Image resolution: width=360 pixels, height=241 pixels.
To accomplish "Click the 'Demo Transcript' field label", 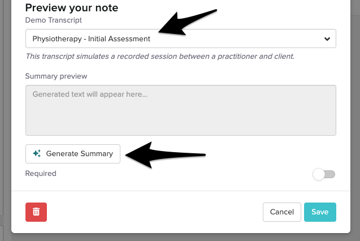I will tap(54, 20).
